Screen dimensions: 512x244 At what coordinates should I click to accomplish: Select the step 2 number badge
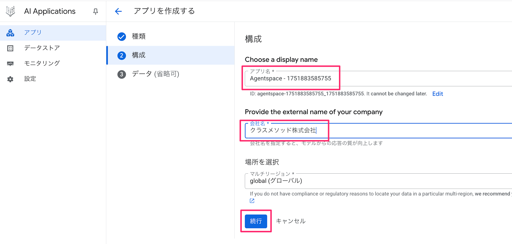point(122,56)
